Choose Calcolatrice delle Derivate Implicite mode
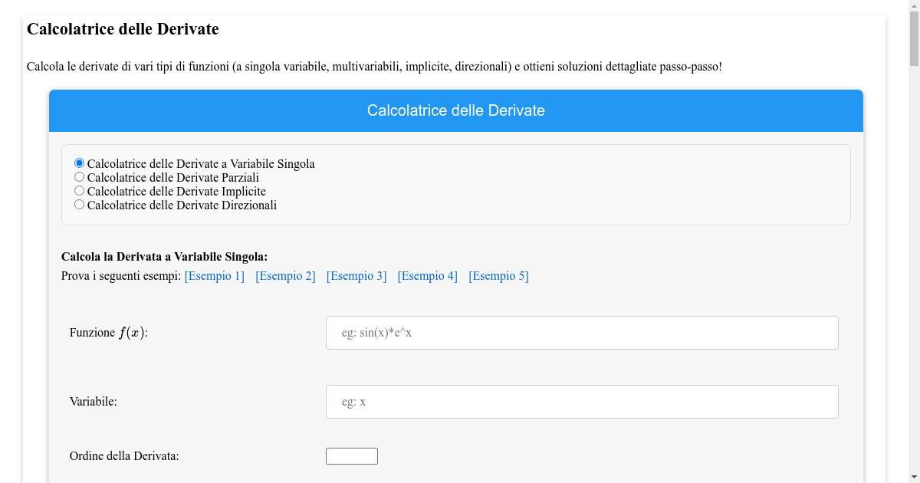 [x=79, y=190]
